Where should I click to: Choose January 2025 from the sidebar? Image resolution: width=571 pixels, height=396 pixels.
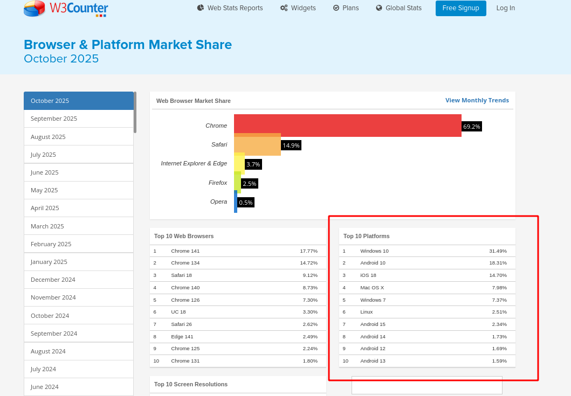pyautogui.click(x=49, y=262)
